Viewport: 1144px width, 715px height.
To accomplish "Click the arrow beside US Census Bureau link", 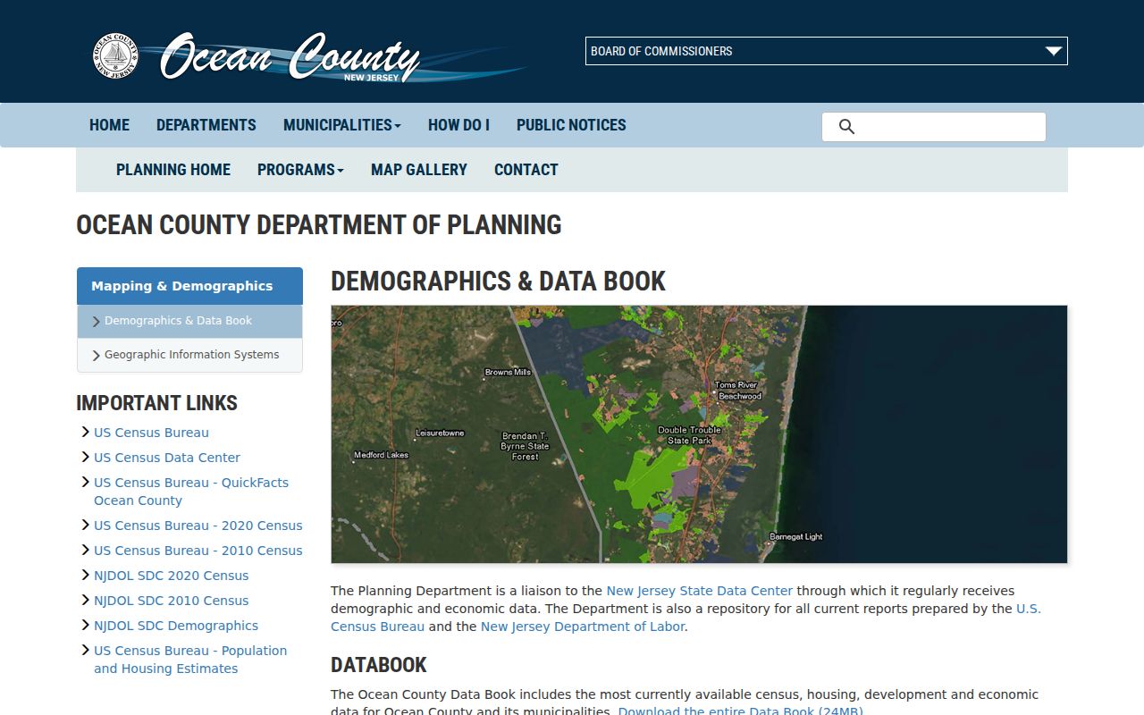I will pos(85,433).
